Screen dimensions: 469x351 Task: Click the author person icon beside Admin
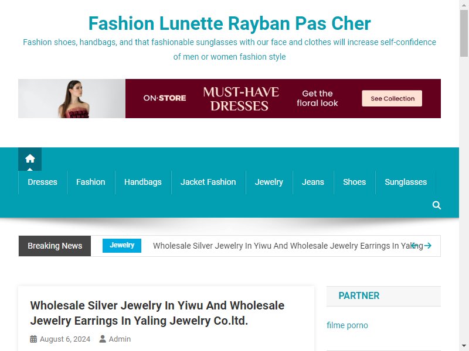click(x=103, y=339)
